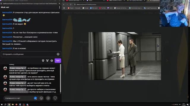190x106 pixels.
Task: Click username bermud34 on "Я не видел" message
Action: (7, 24)
